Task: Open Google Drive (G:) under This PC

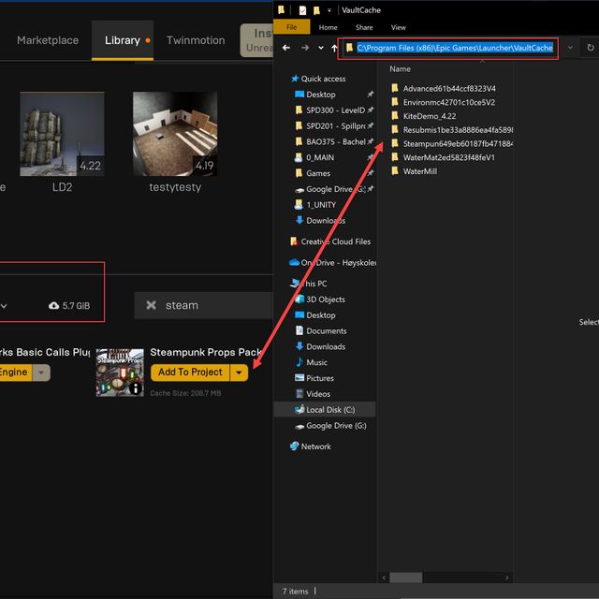Action: 336,426
